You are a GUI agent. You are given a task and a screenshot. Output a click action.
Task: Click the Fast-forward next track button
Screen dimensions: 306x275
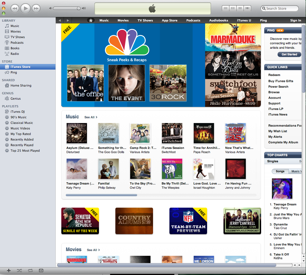[x=36, y=8]
